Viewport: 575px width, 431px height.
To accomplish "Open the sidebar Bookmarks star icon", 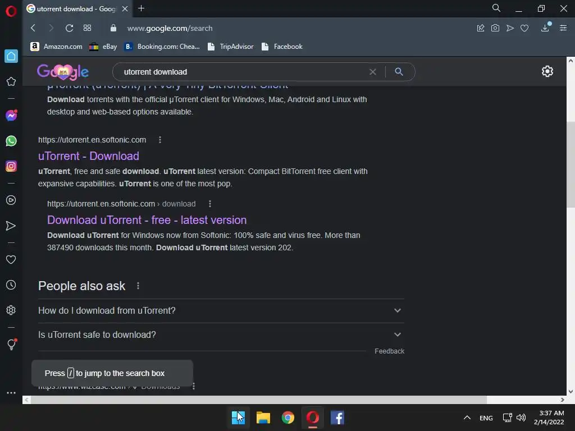I will tap(11, 81).
